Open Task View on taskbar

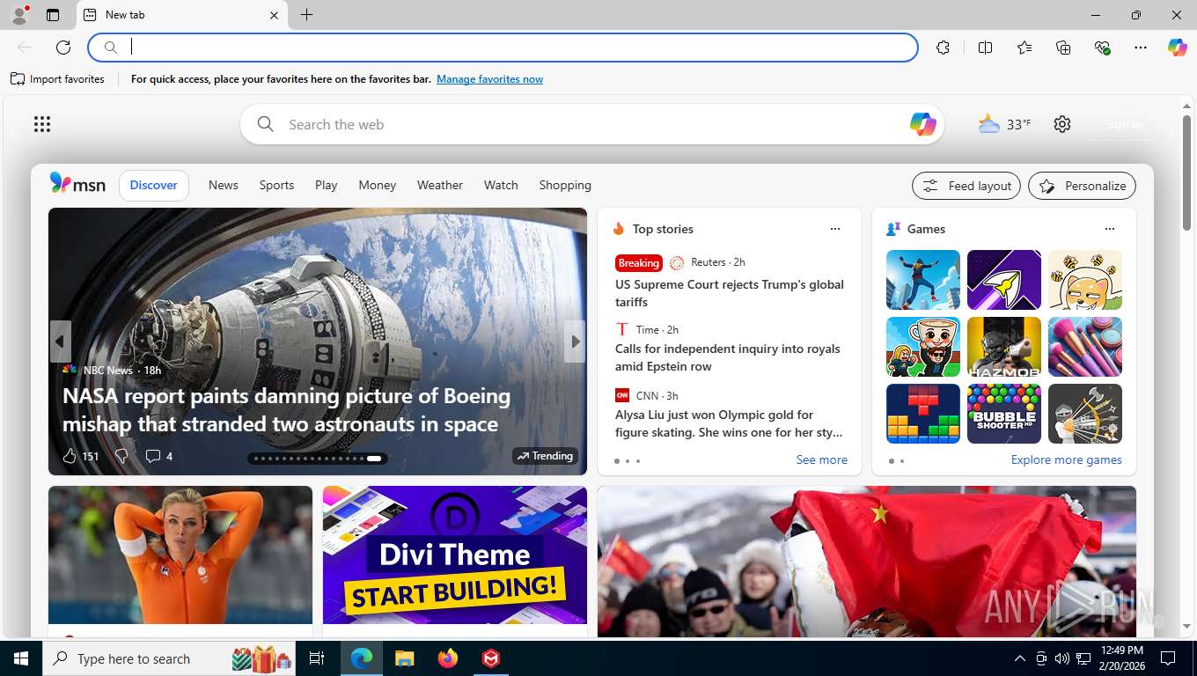[x=317, y=658]
